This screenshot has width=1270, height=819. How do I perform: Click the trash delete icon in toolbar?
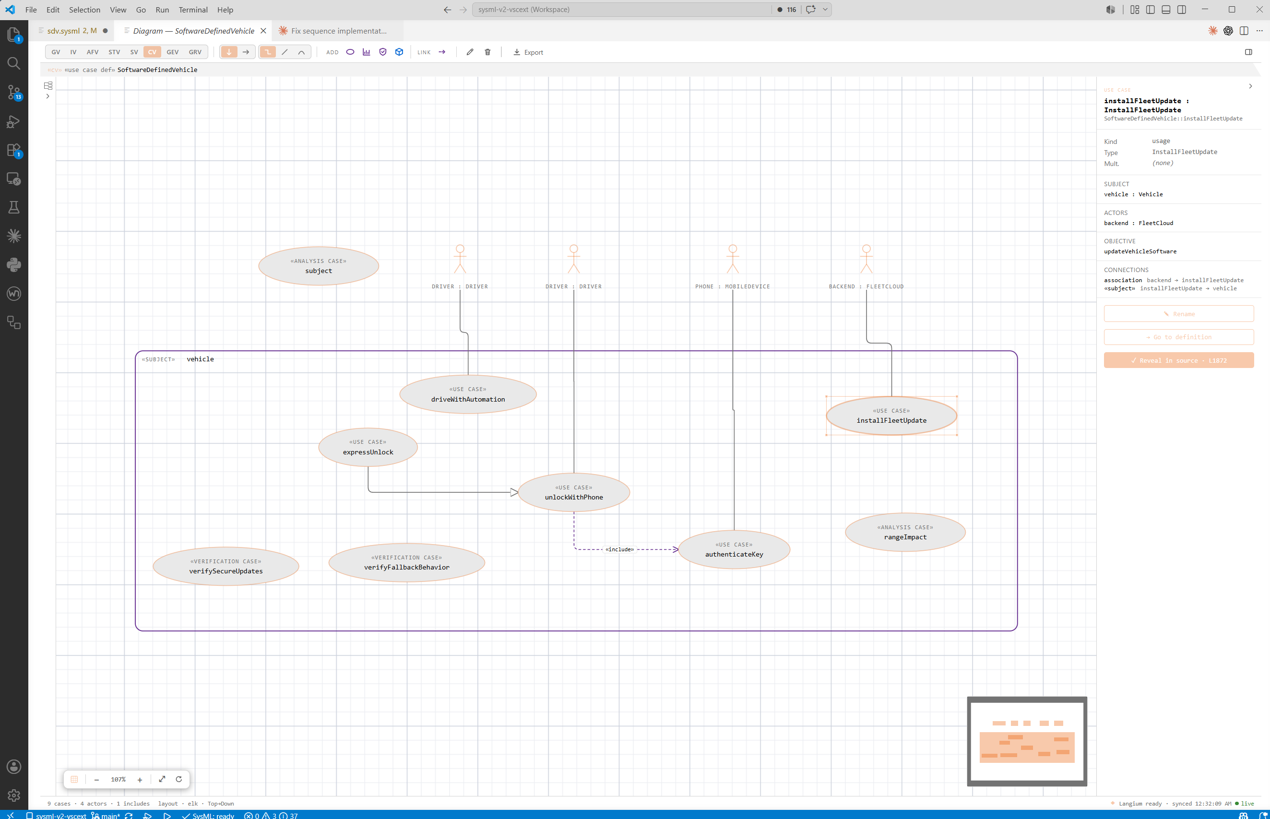coord(487,52)
